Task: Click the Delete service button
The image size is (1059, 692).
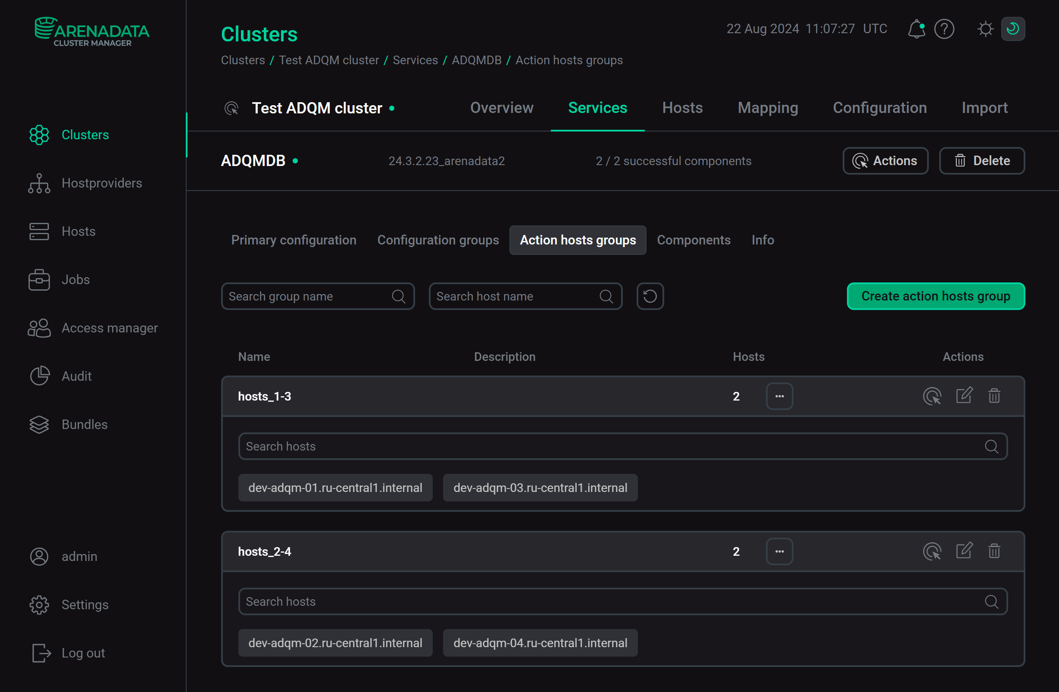Action: coord(981,161)
